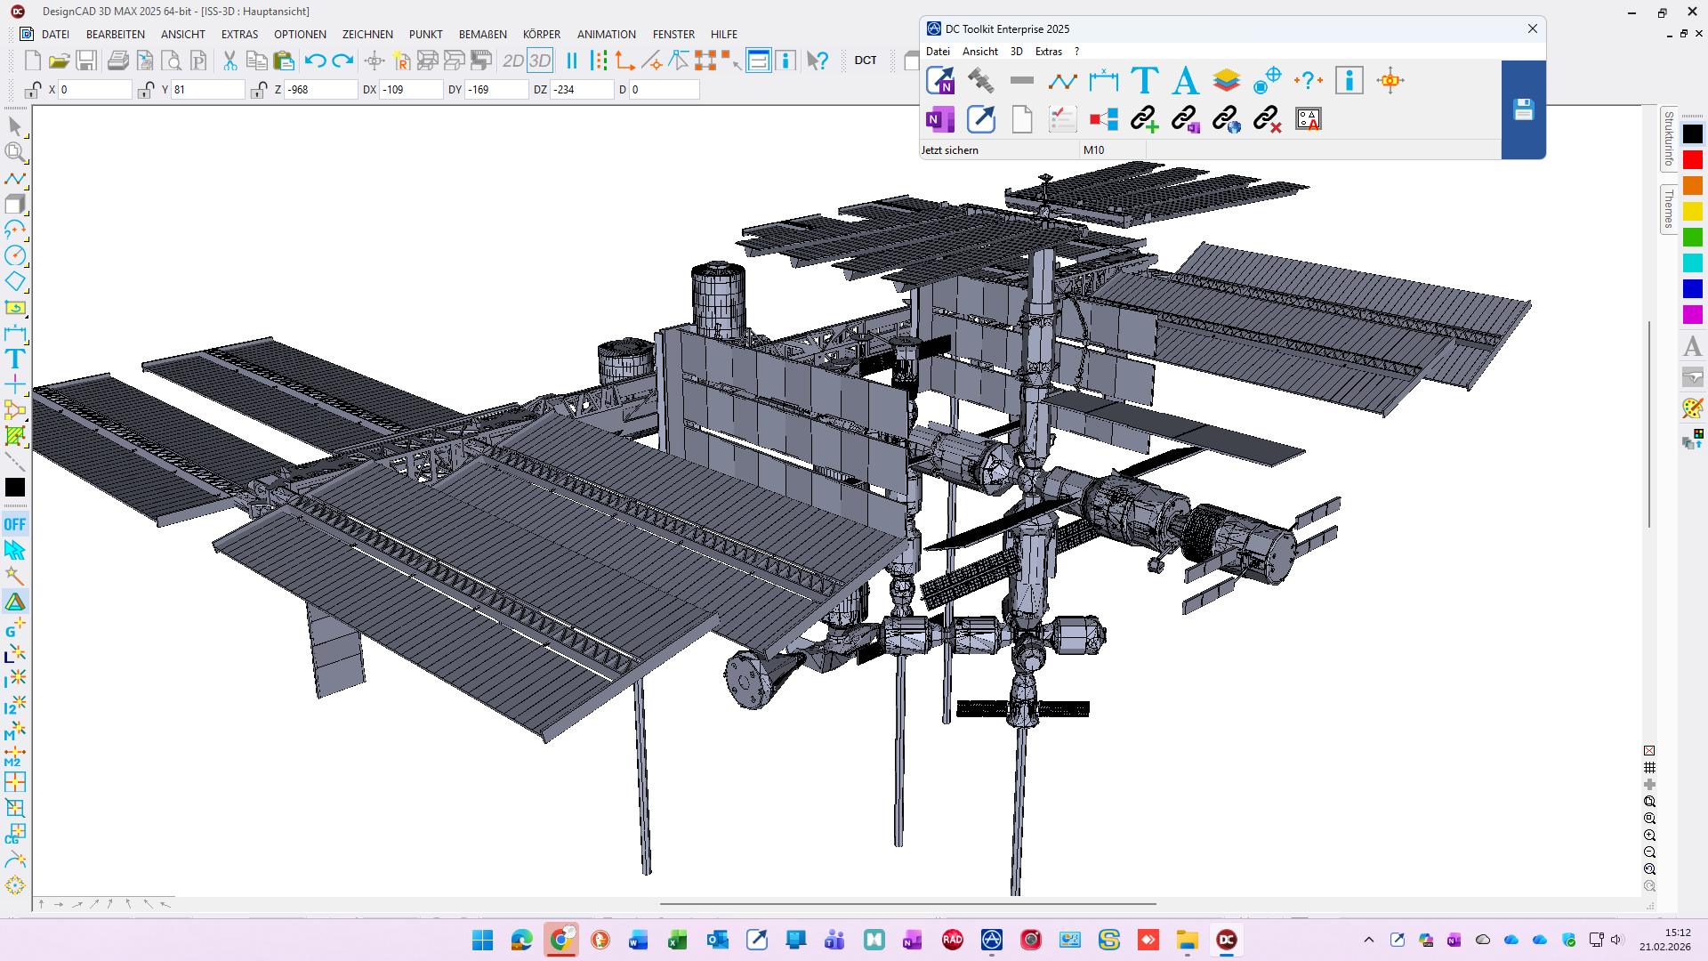Show hidden system tray icons chevron
The width and height of the screenshot is (1708, 961).
(1369, 940)
